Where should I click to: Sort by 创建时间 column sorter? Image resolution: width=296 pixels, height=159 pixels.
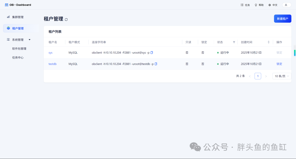pos(268,42)
